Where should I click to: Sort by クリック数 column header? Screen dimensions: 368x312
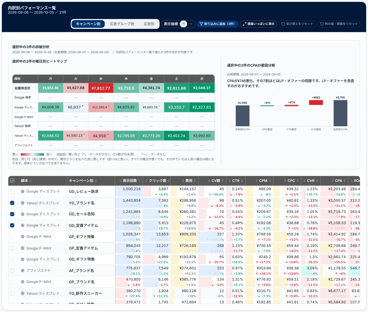tap(159, 181)
